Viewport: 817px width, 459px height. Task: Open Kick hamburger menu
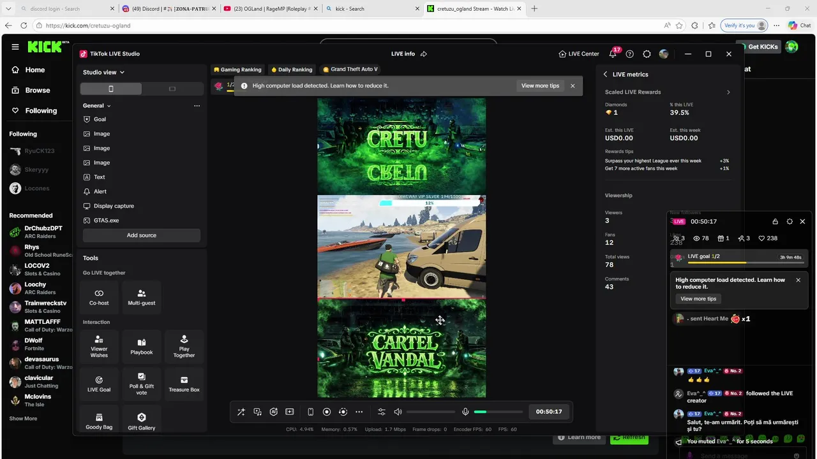[15, 47]
